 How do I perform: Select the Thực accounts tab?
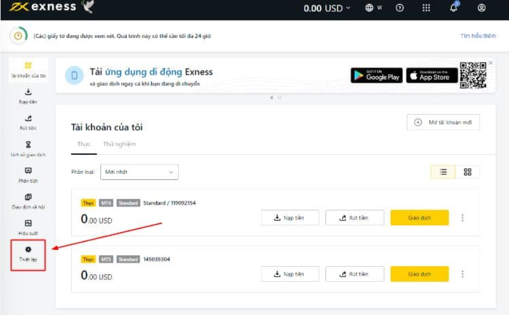tap(84, 144)
